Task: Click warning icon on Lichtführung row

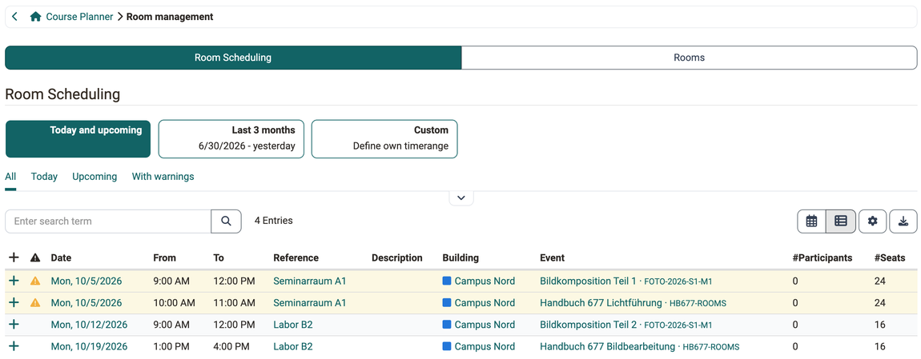Action: point(35,303)
